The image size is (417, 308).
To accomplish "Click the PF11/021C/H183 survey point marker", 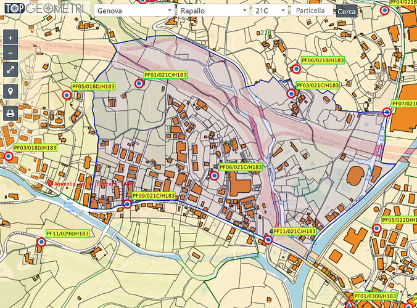I will click(x=268, y=240).
